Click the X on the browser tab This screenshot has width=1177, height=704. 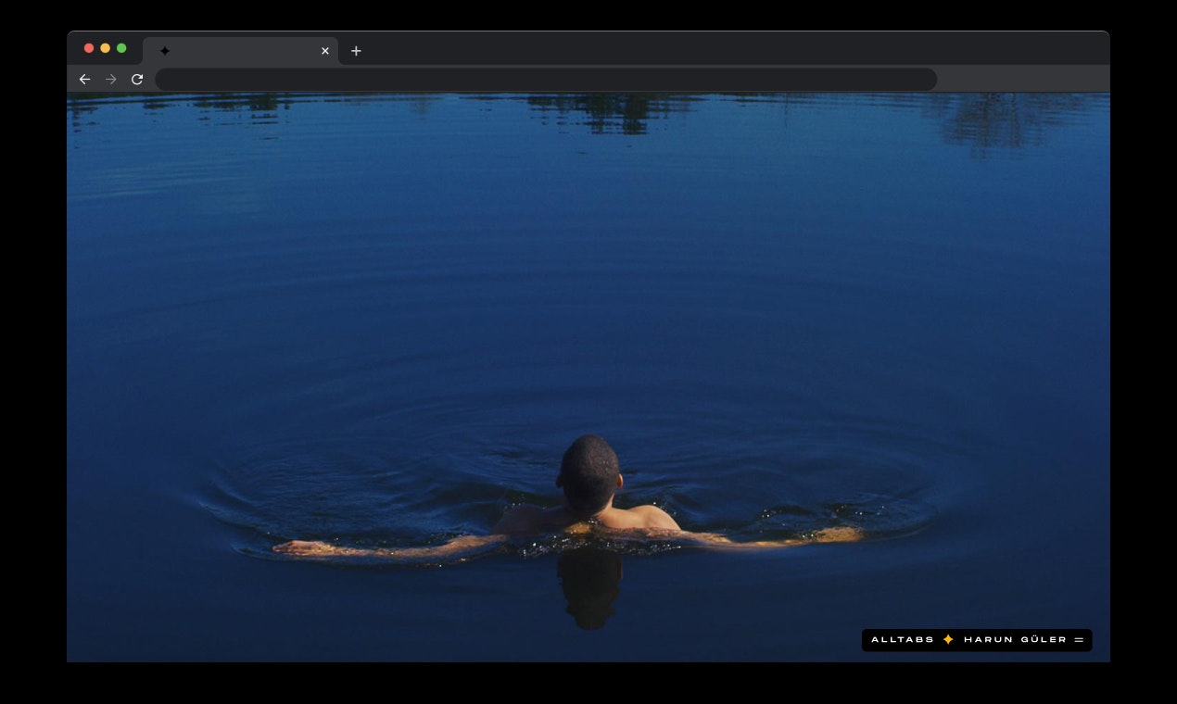coord(325,51)
